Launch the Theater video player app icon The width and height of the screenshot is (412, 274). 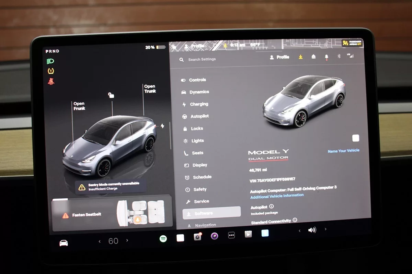[x=248, y=234]
